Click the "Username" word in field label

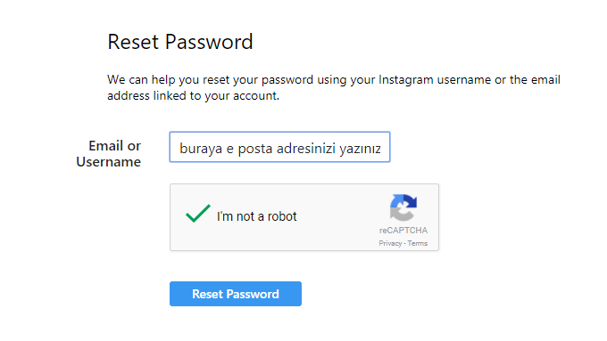108,162
